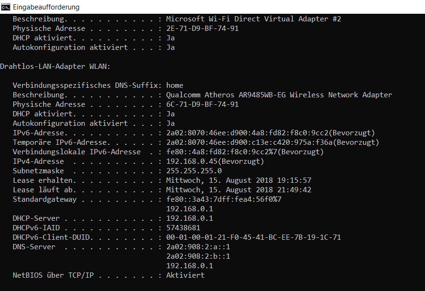The image size is (425, 291).
Task: Click the DNS server 2a02:908:2:a::1
Action: pyautogui.click(x=198, y=247)
